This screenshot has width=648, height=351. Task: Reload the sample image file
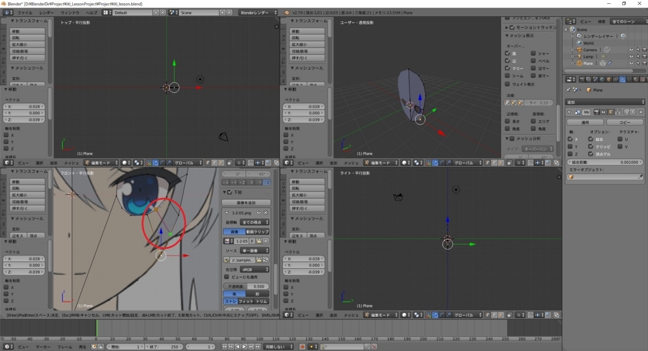[x=266, y=260]
